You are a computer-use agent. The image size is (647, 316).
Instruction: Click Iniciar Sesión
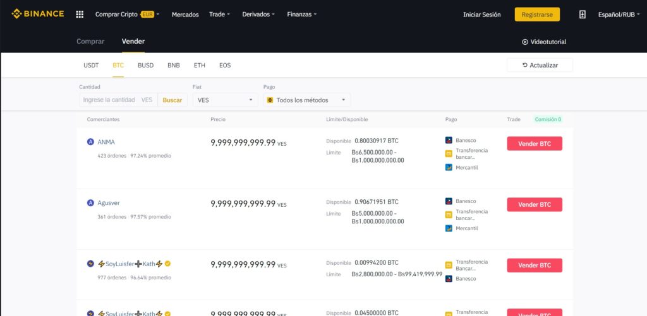(482, 15)
